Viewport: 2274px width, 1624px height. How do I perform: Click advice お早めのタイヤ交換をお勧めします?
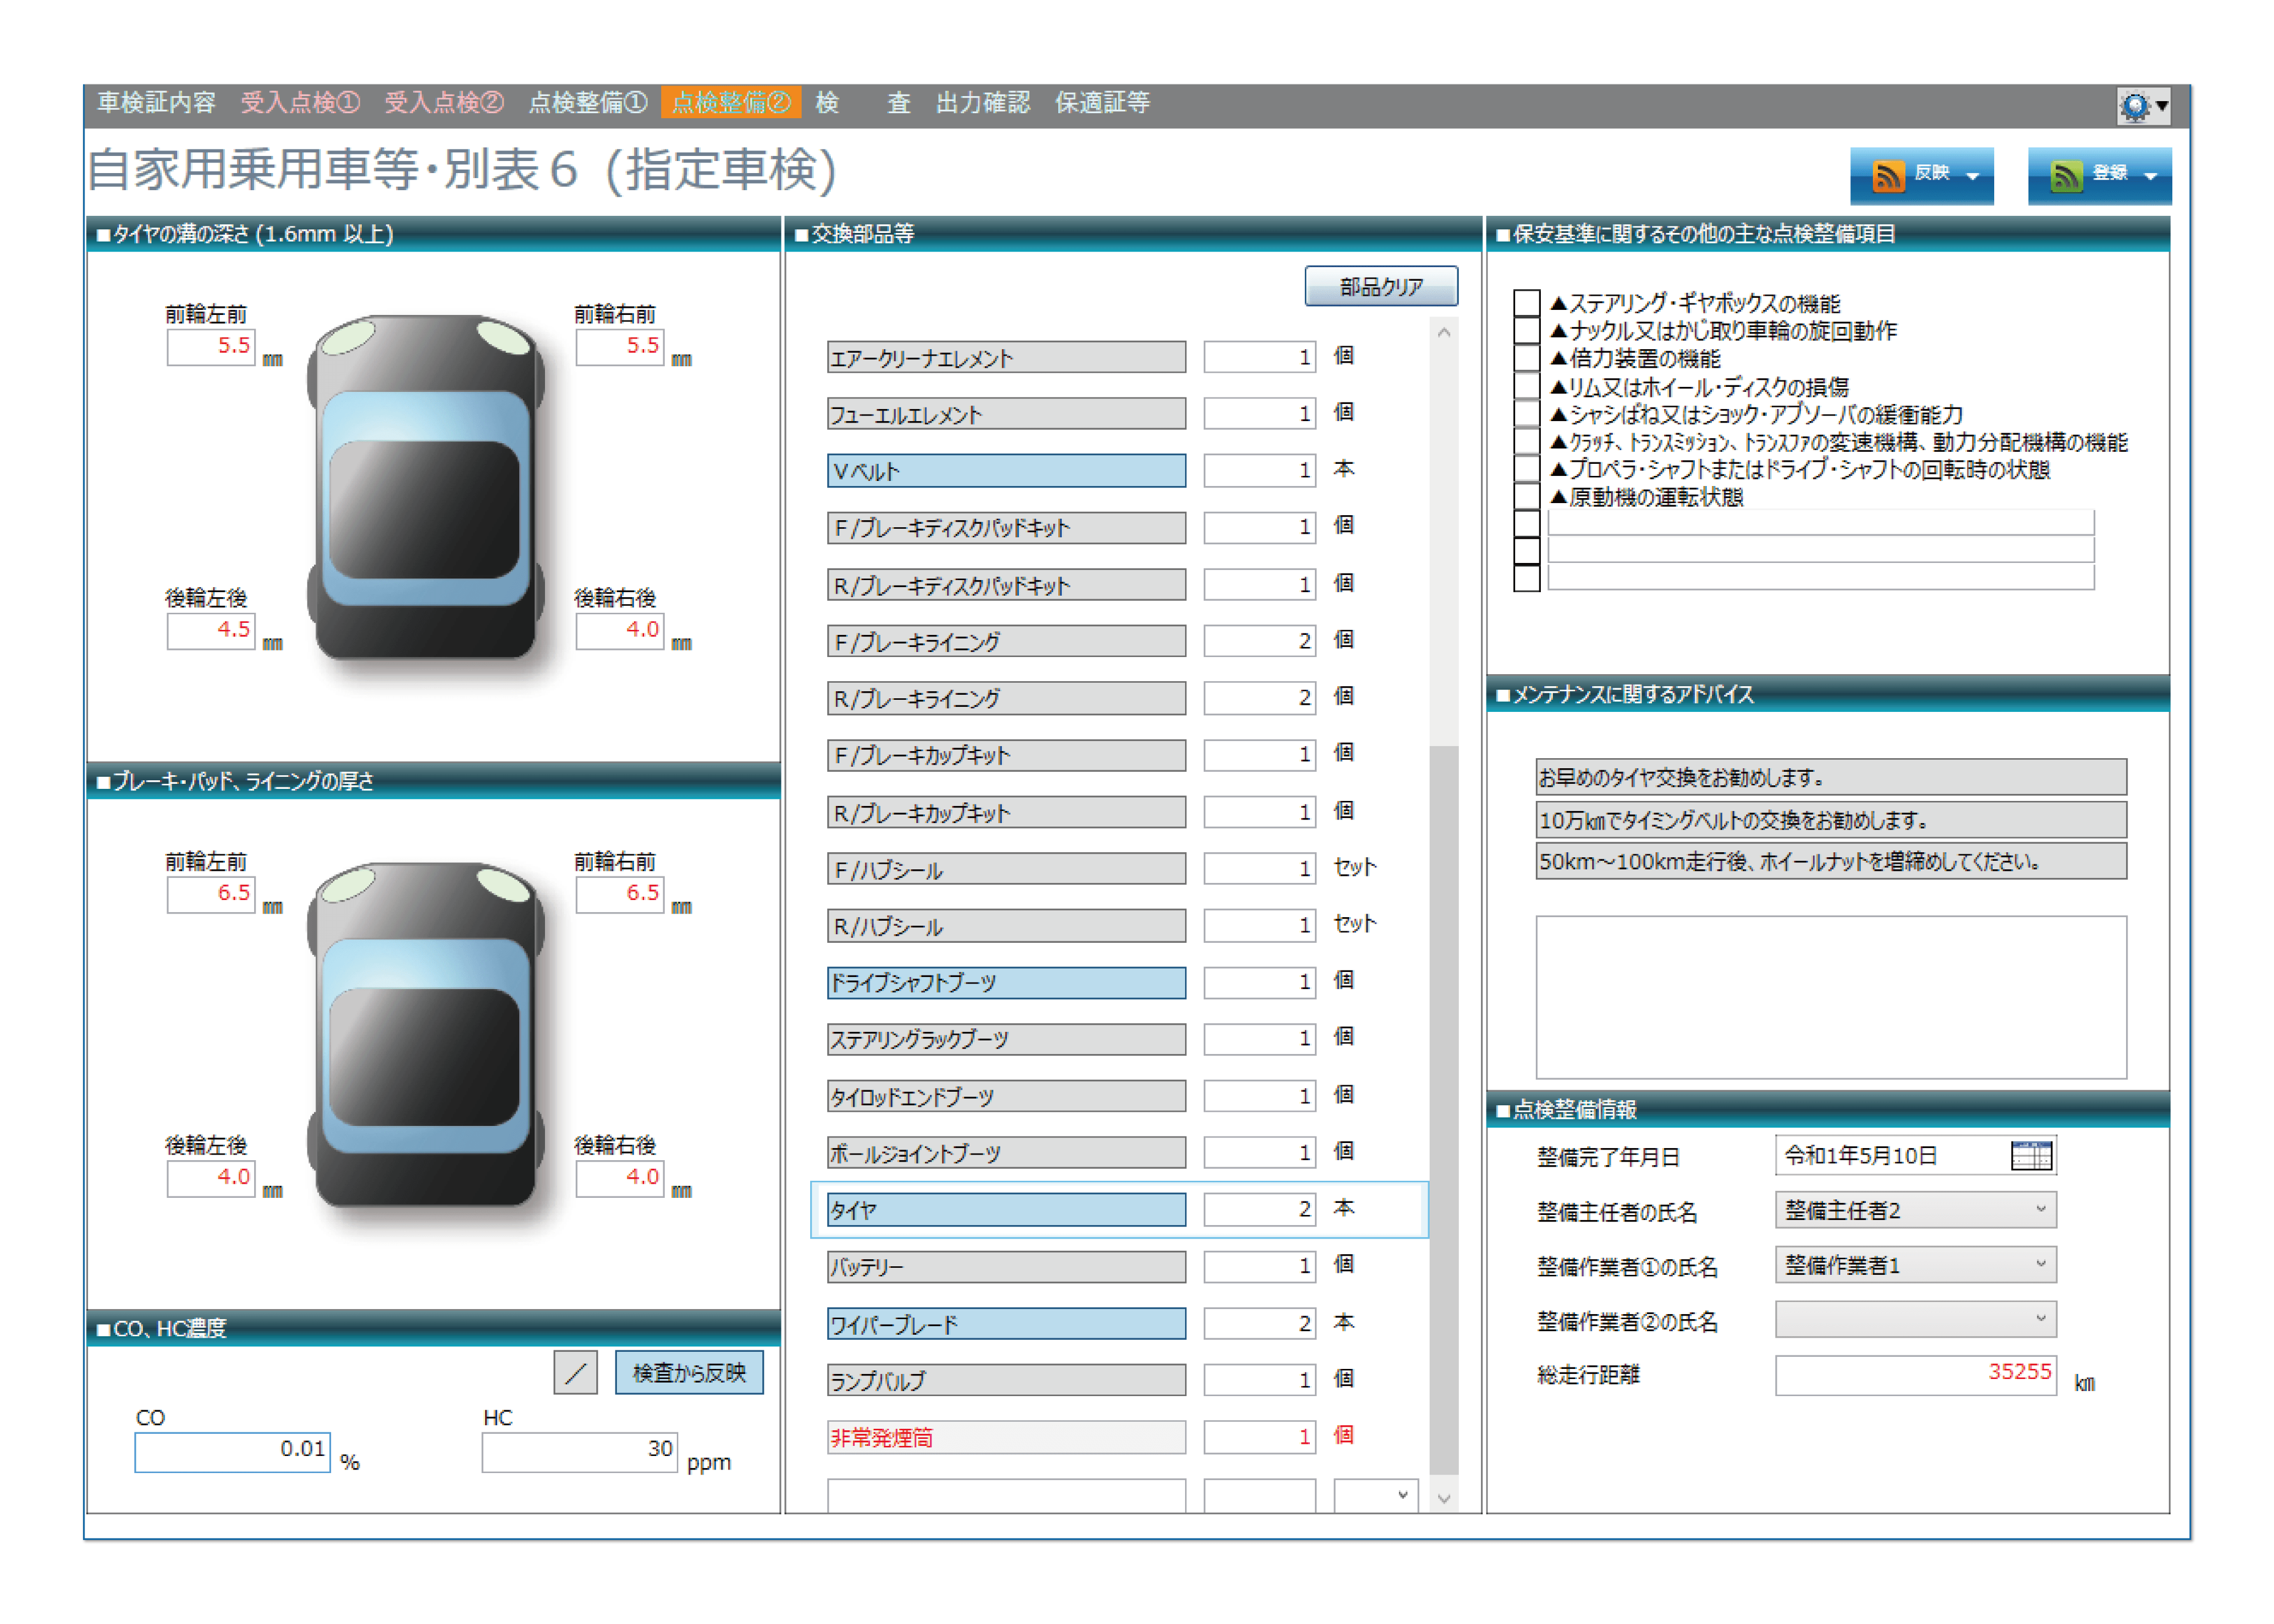tap(1830, 776)
